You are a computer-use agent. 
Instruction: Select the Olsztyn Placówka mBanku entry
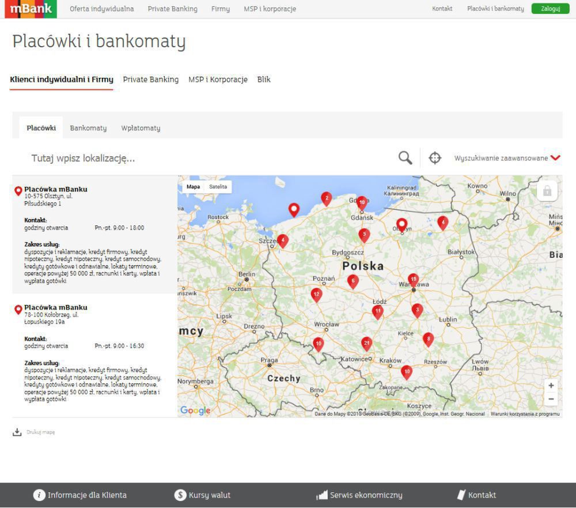[x=95, y=235]
